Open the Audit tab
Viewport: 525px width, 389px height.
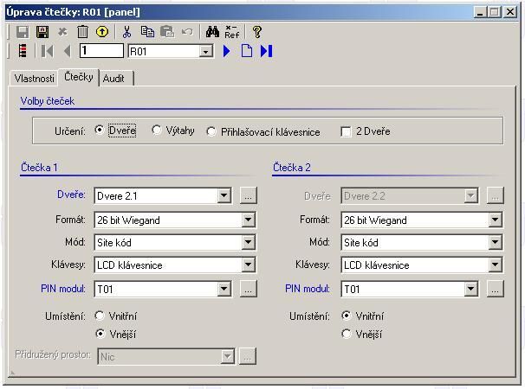click(113, 79)
